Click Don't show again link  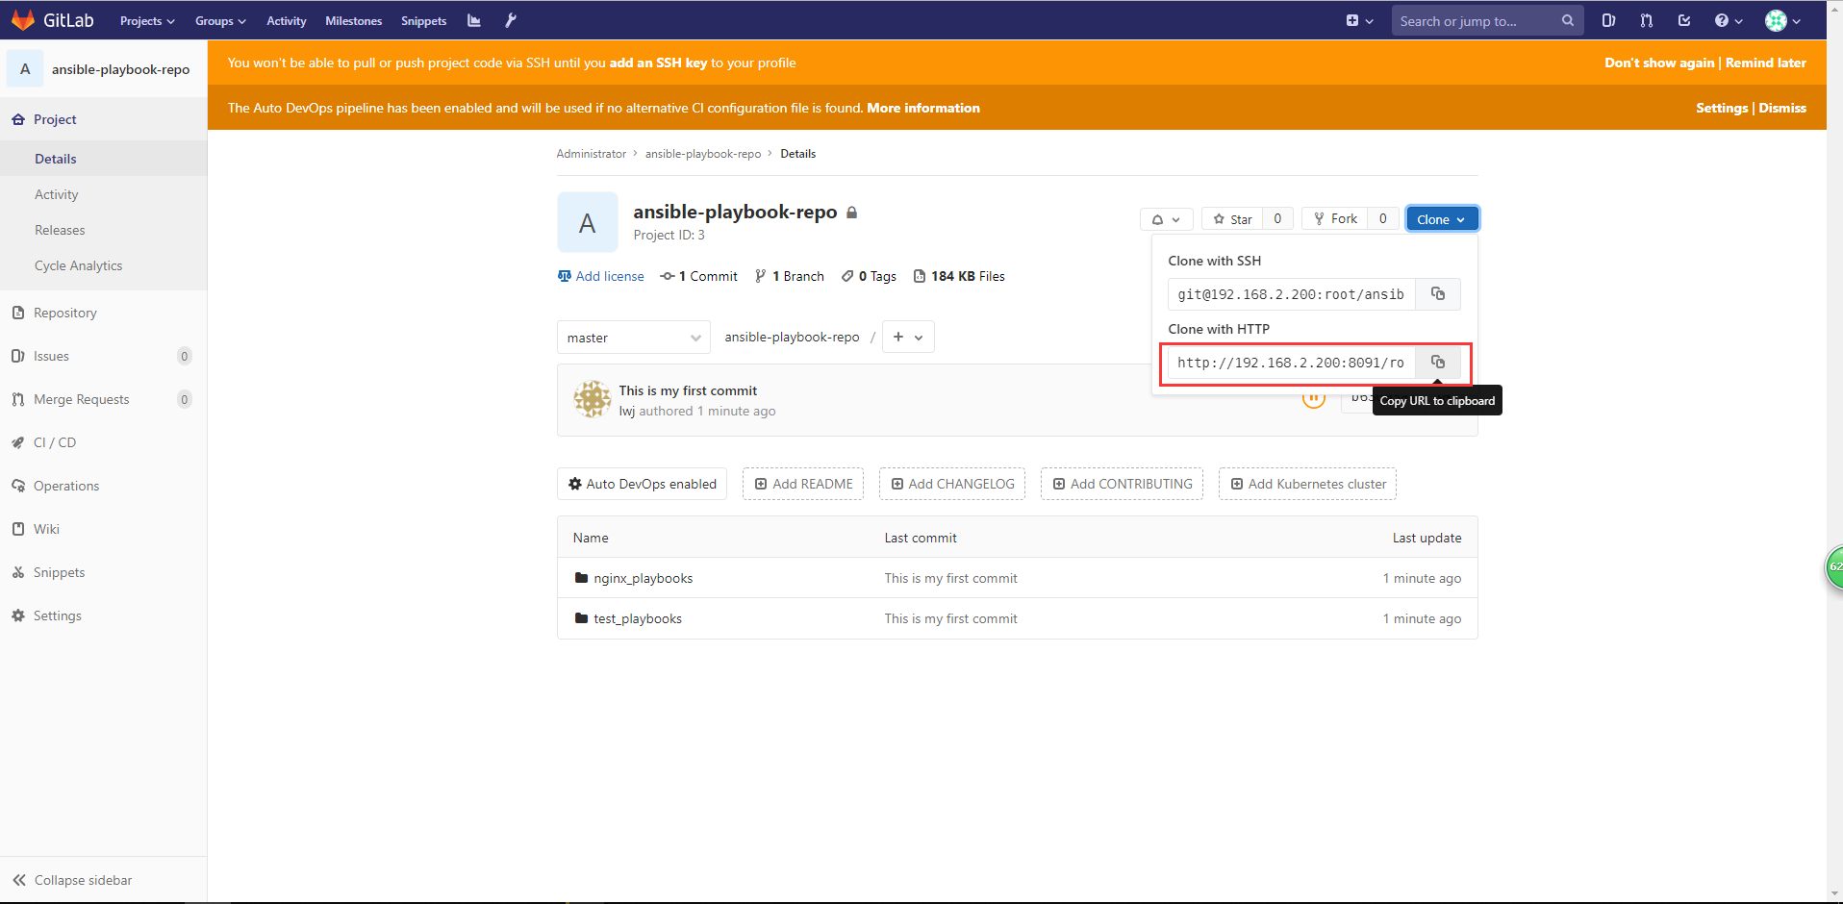point(1659,63)
